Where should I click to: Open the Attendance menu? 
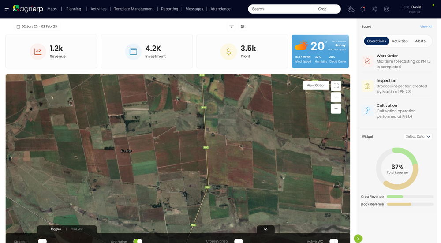[220, 9]
